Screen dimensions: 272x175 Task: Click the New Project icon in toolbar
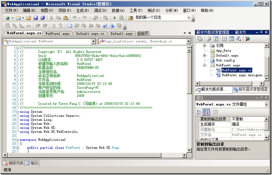click(x=7, y=18)
